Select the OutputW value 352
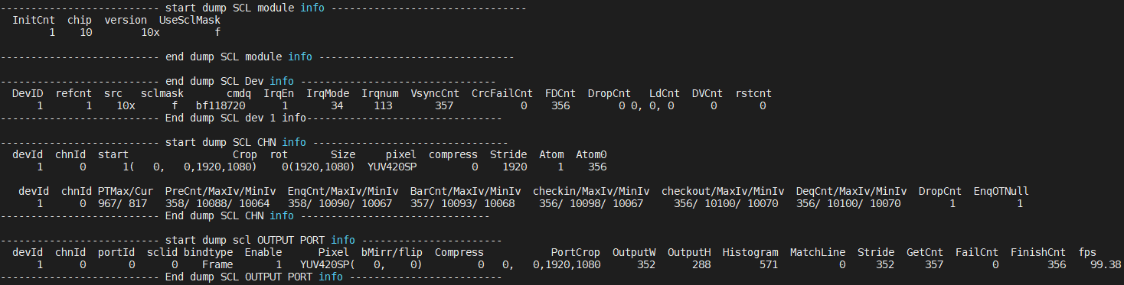1124x285 pixels. pos(646,264)
